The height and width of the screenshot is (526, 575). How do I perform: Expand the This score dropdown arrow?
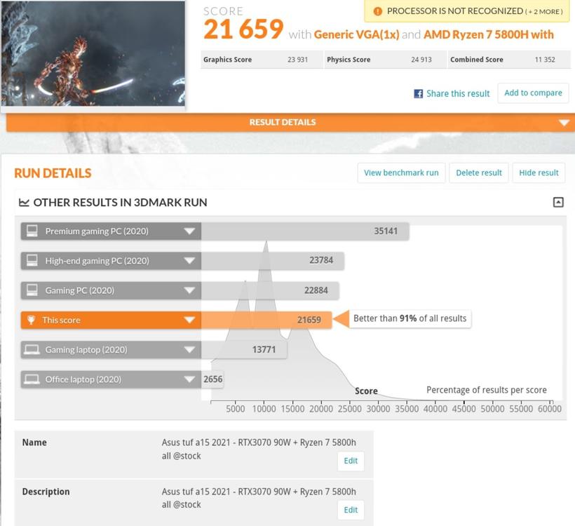(189, 321)
